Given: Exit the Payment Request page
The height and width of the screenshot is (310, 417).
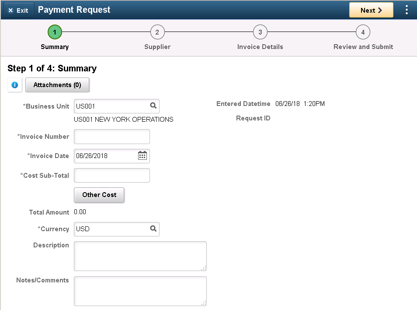Looking at the screenshot, I should point(18,10).
